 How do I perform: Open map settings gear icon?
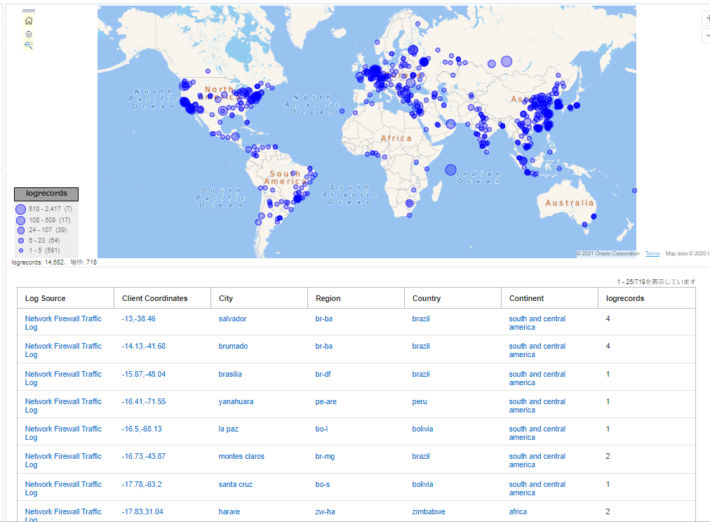[x=29, y=34]
